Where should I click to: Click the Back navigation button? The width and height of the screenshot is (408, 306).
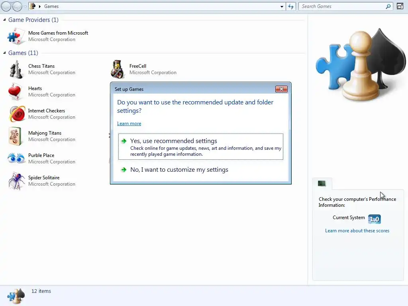point(6,6)
